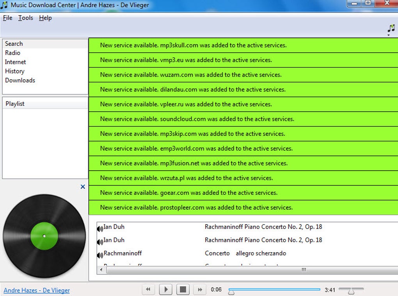
Task: Click the dilandau.com service notification
Action: [243, 89]
